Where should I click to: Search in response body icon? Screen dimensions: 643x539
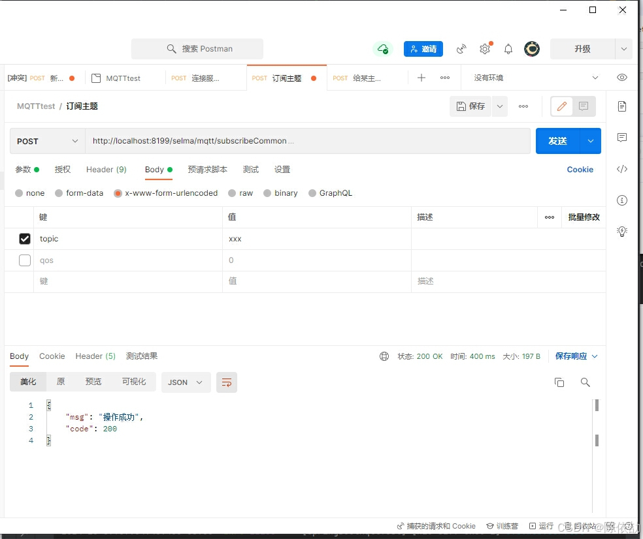point(585,382)
